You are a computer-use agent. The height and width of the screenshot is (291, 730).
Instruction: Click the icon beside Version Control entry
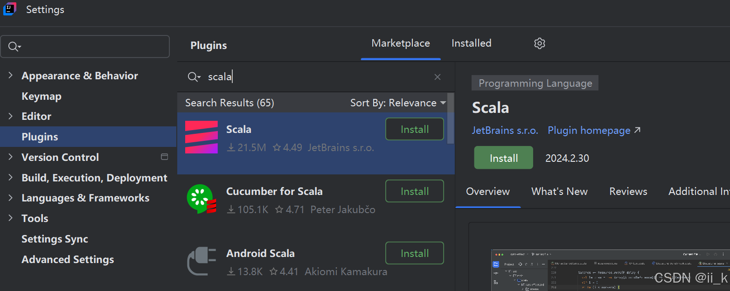tap(164, 157)
